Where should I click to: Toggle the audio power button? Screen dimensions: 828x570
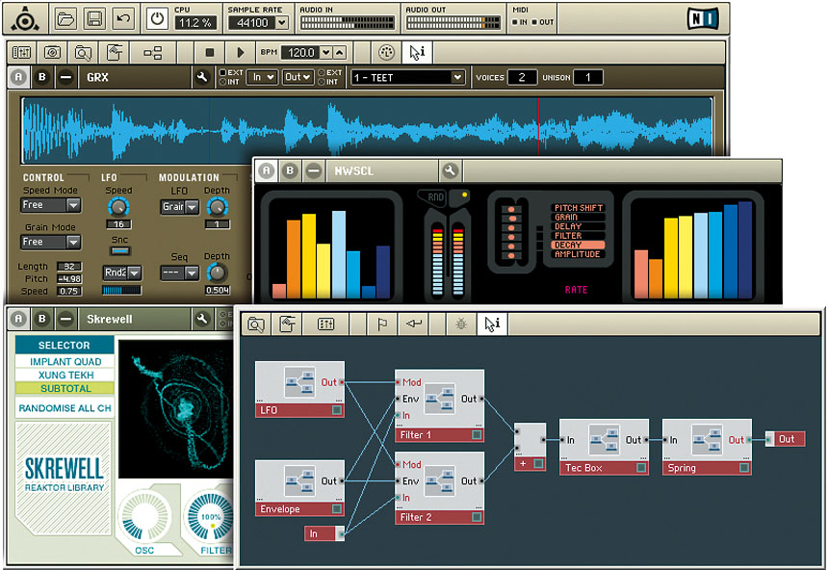157,19
